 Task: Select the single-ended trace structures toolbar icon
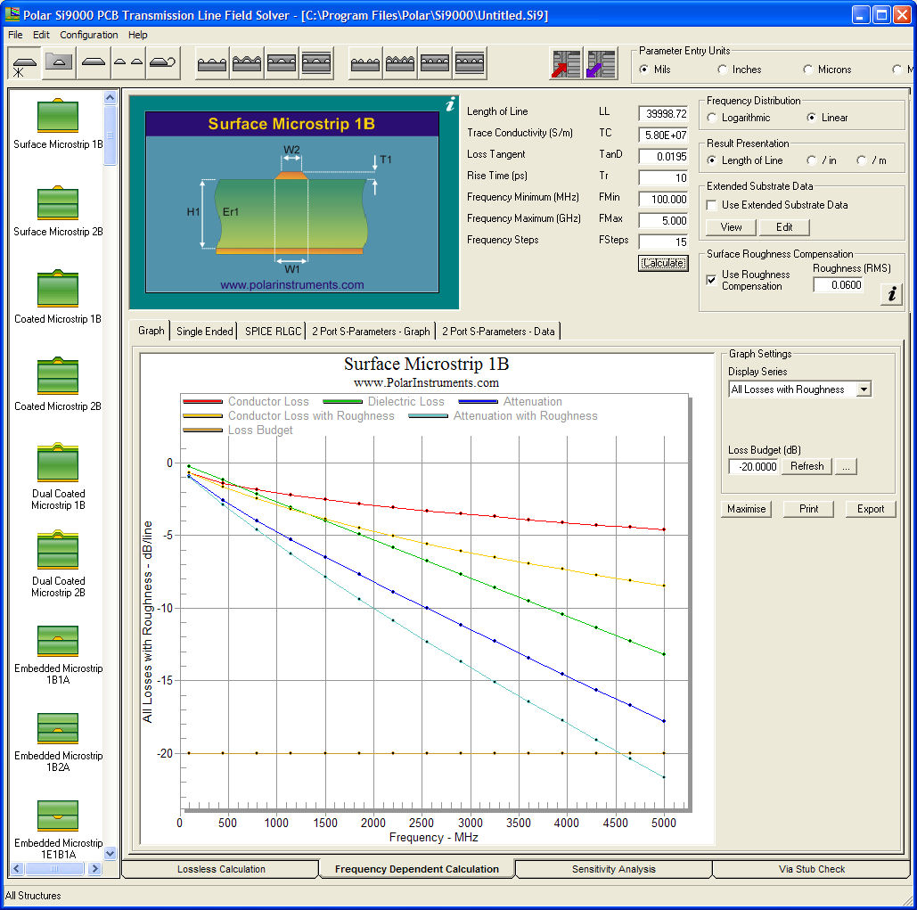click(94, 62)
